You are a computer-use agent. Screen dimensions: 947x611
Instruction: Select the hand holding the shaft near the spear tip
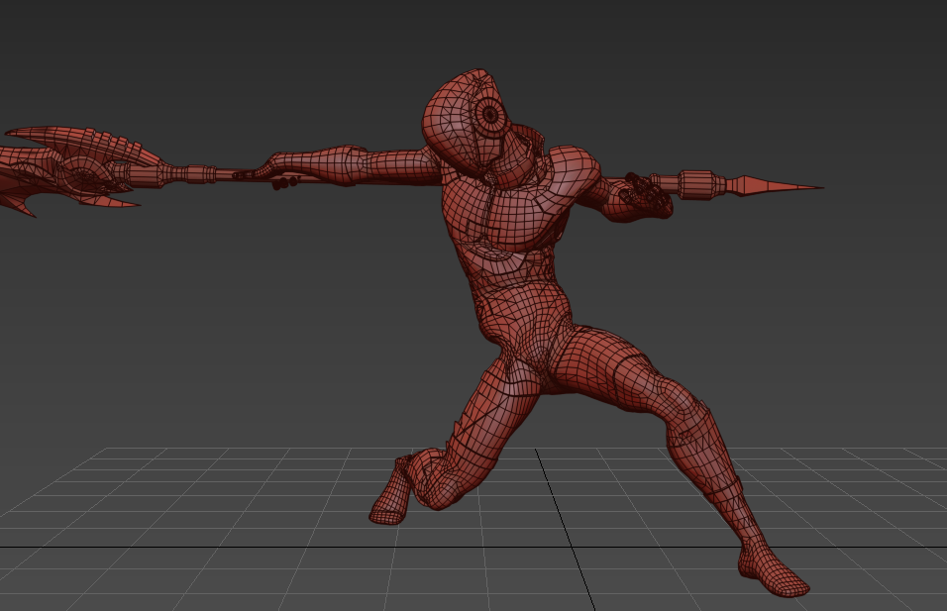[x=646, y=196]
